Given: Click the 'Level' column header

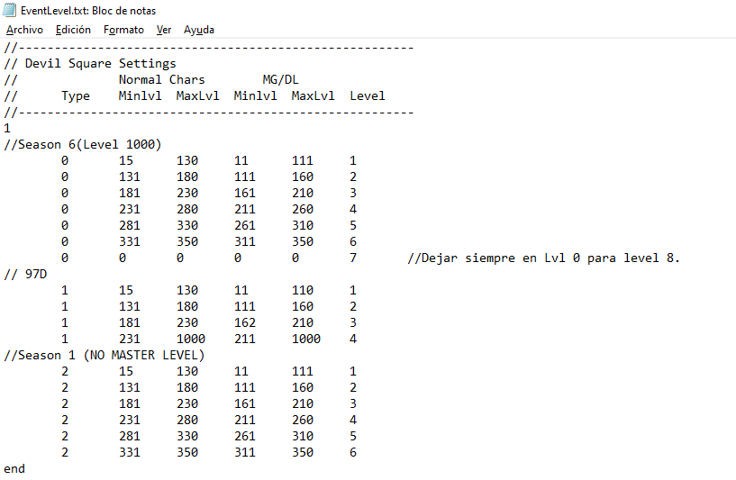Looking at the screenshot, I should [x=367, y=96].
